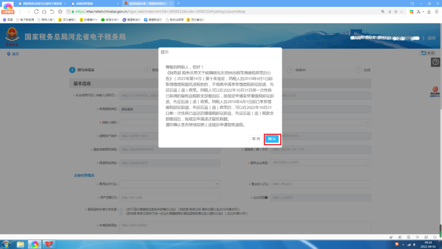
Task: Click the 资产总额(元) input field
Action: pyautogui.click(x=170, y=198)
